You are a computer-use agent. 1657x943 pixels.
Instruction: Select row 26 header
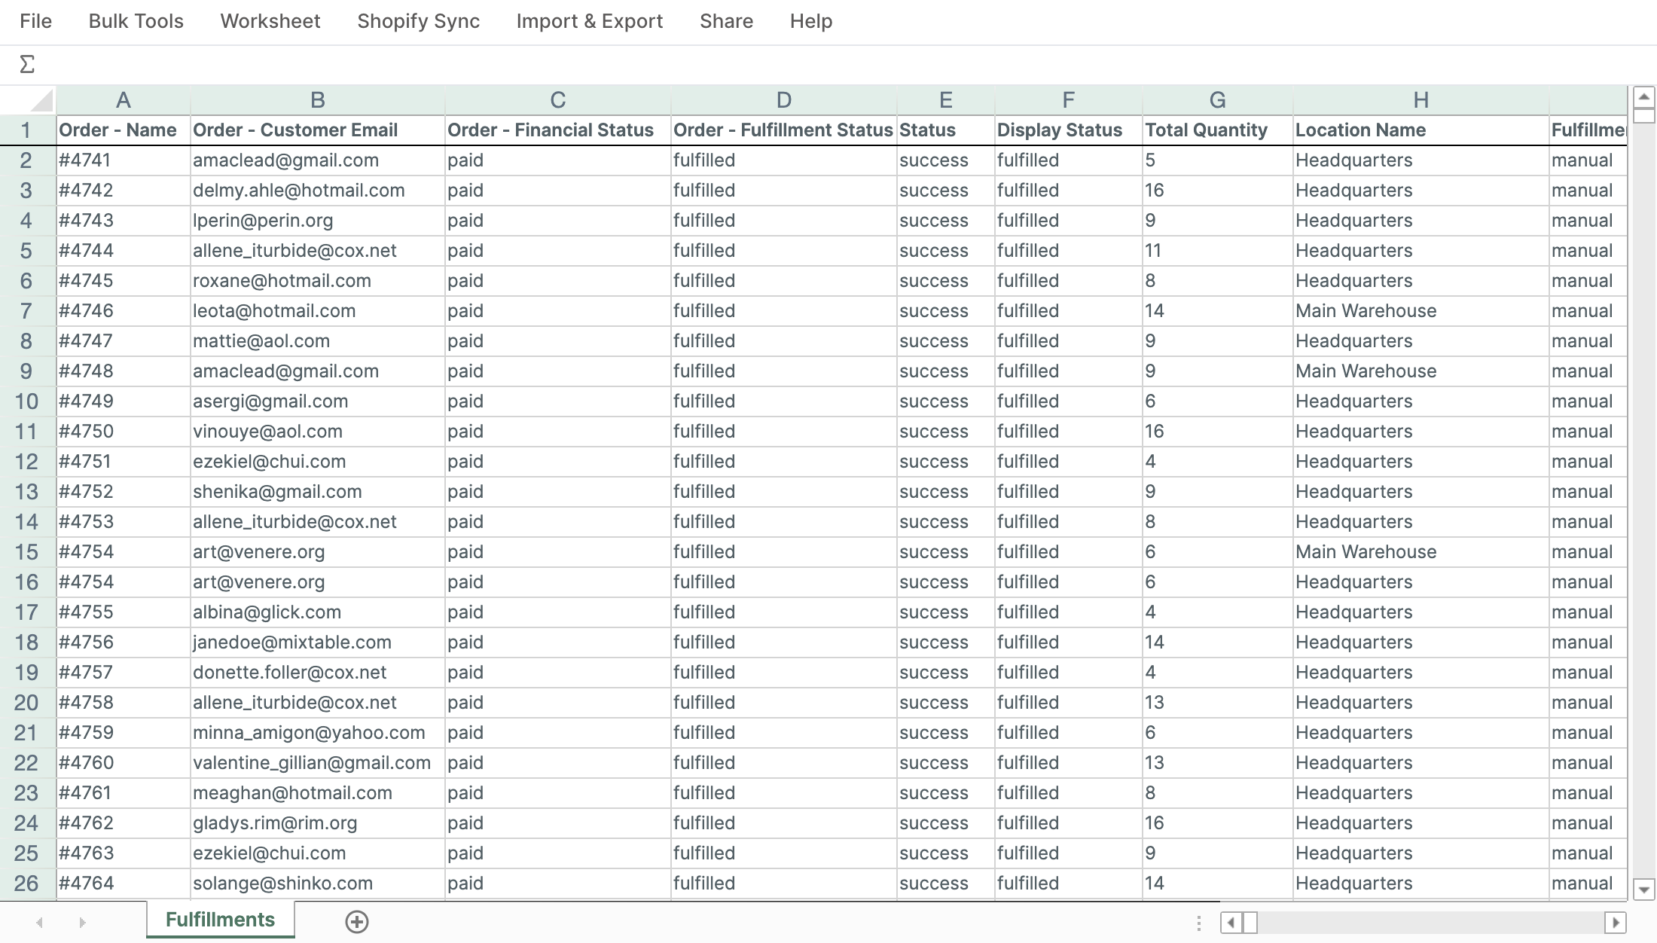(x=27, y=883)
